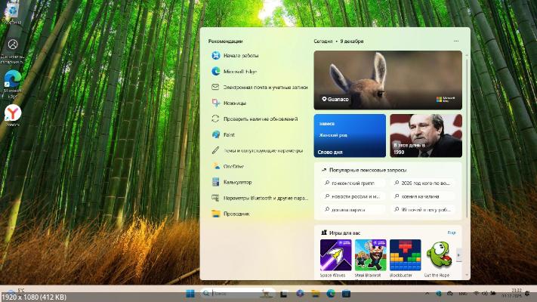This screenshot has height=302, width=537.
Task: Open Проводник from the recommendations list
Action: click(236, 214)
